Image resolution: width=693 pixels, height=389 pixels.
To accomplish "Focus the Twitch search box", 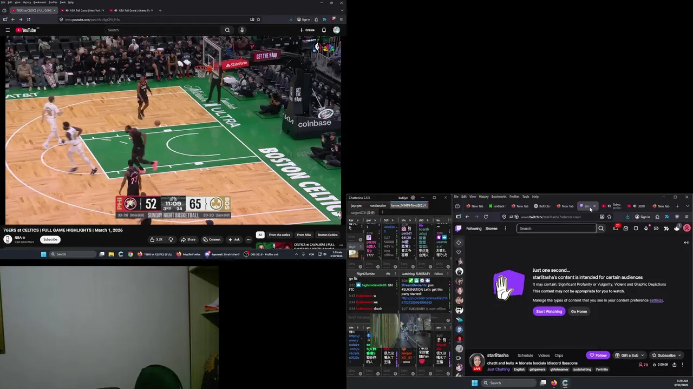I will click(557, 229).
